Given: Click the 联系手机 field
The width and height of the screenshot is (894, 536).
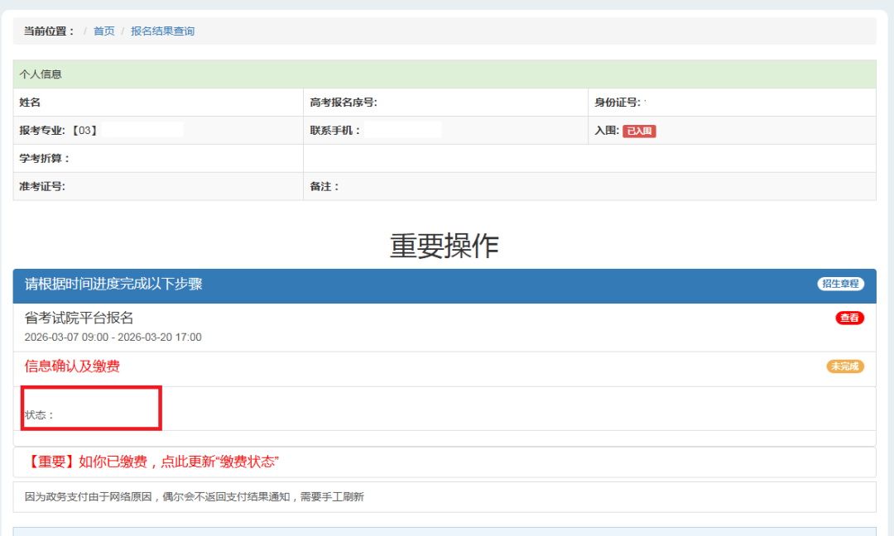Looking at the screenshot, I should click(x=335, y=131).
